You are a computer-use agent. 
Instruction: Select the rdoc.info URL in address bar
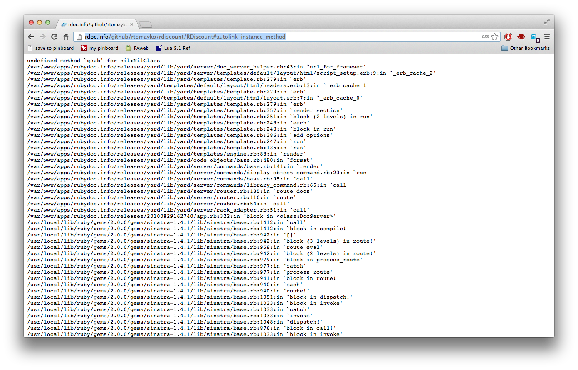tap(185, 37)
